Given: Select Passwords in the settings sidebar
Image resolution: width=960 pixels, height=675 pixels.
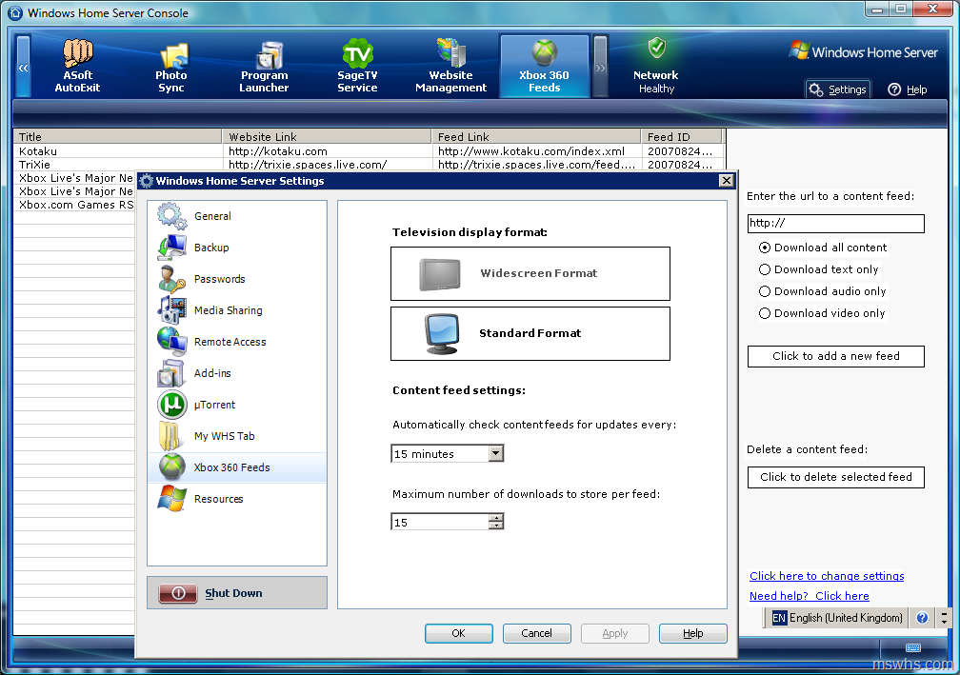Looking at the screenshot, I should [237, 279].
